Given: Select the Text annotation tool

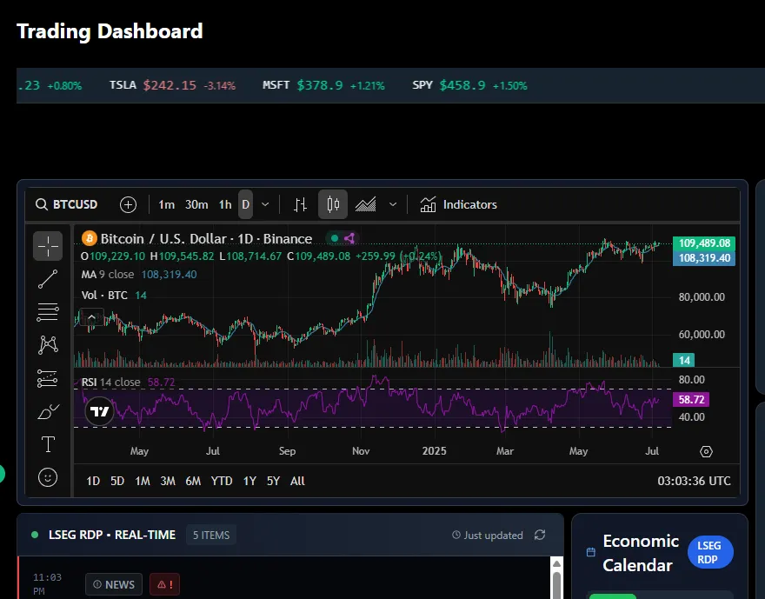Looking at the screenshot, I should [x=48, y=444].
